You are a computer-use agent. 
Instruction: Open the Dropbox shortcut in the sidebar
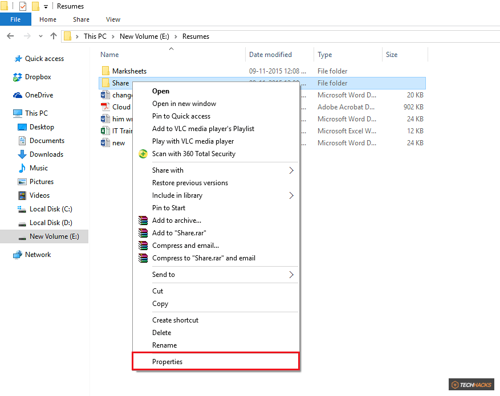(38, 77)
